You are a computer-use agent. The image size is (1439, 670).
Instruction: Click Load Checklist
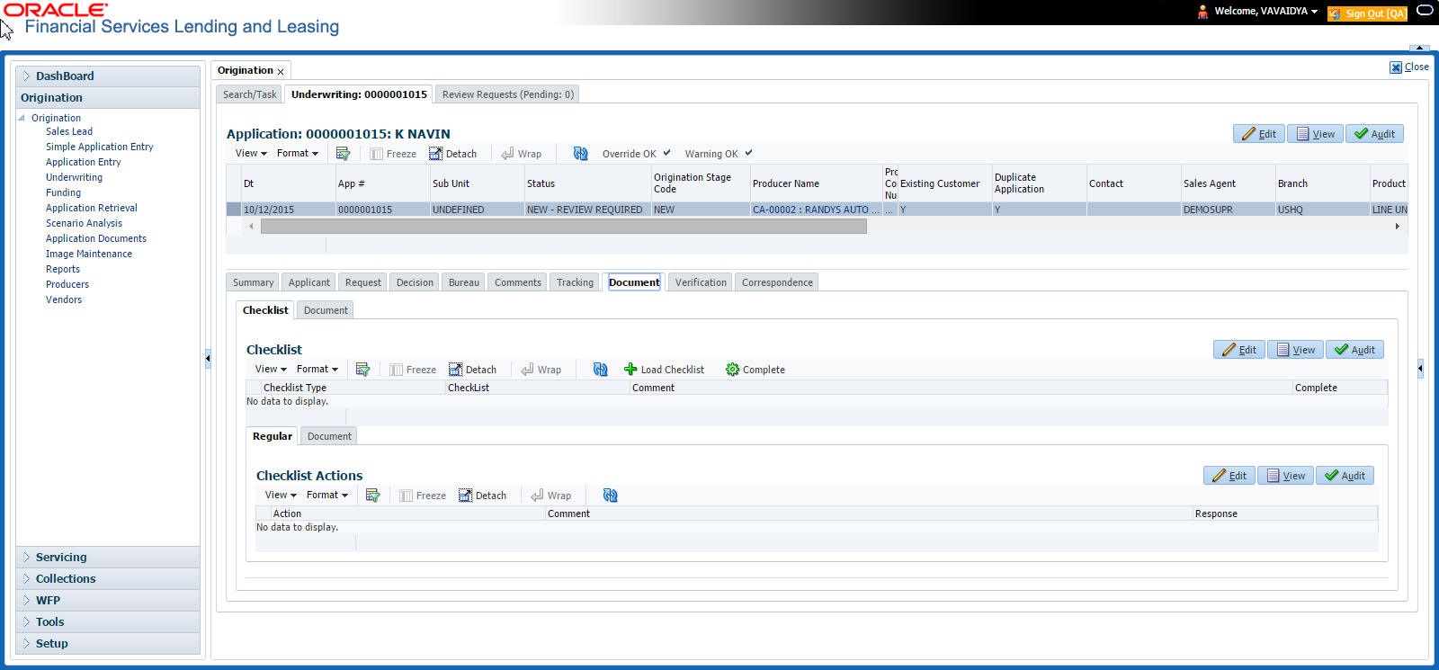664,370
